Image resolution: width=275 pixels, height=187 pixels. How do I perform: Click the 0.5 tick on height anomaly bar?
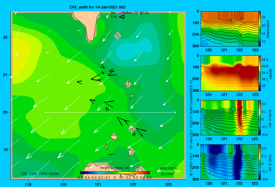(x=149, y=178)
